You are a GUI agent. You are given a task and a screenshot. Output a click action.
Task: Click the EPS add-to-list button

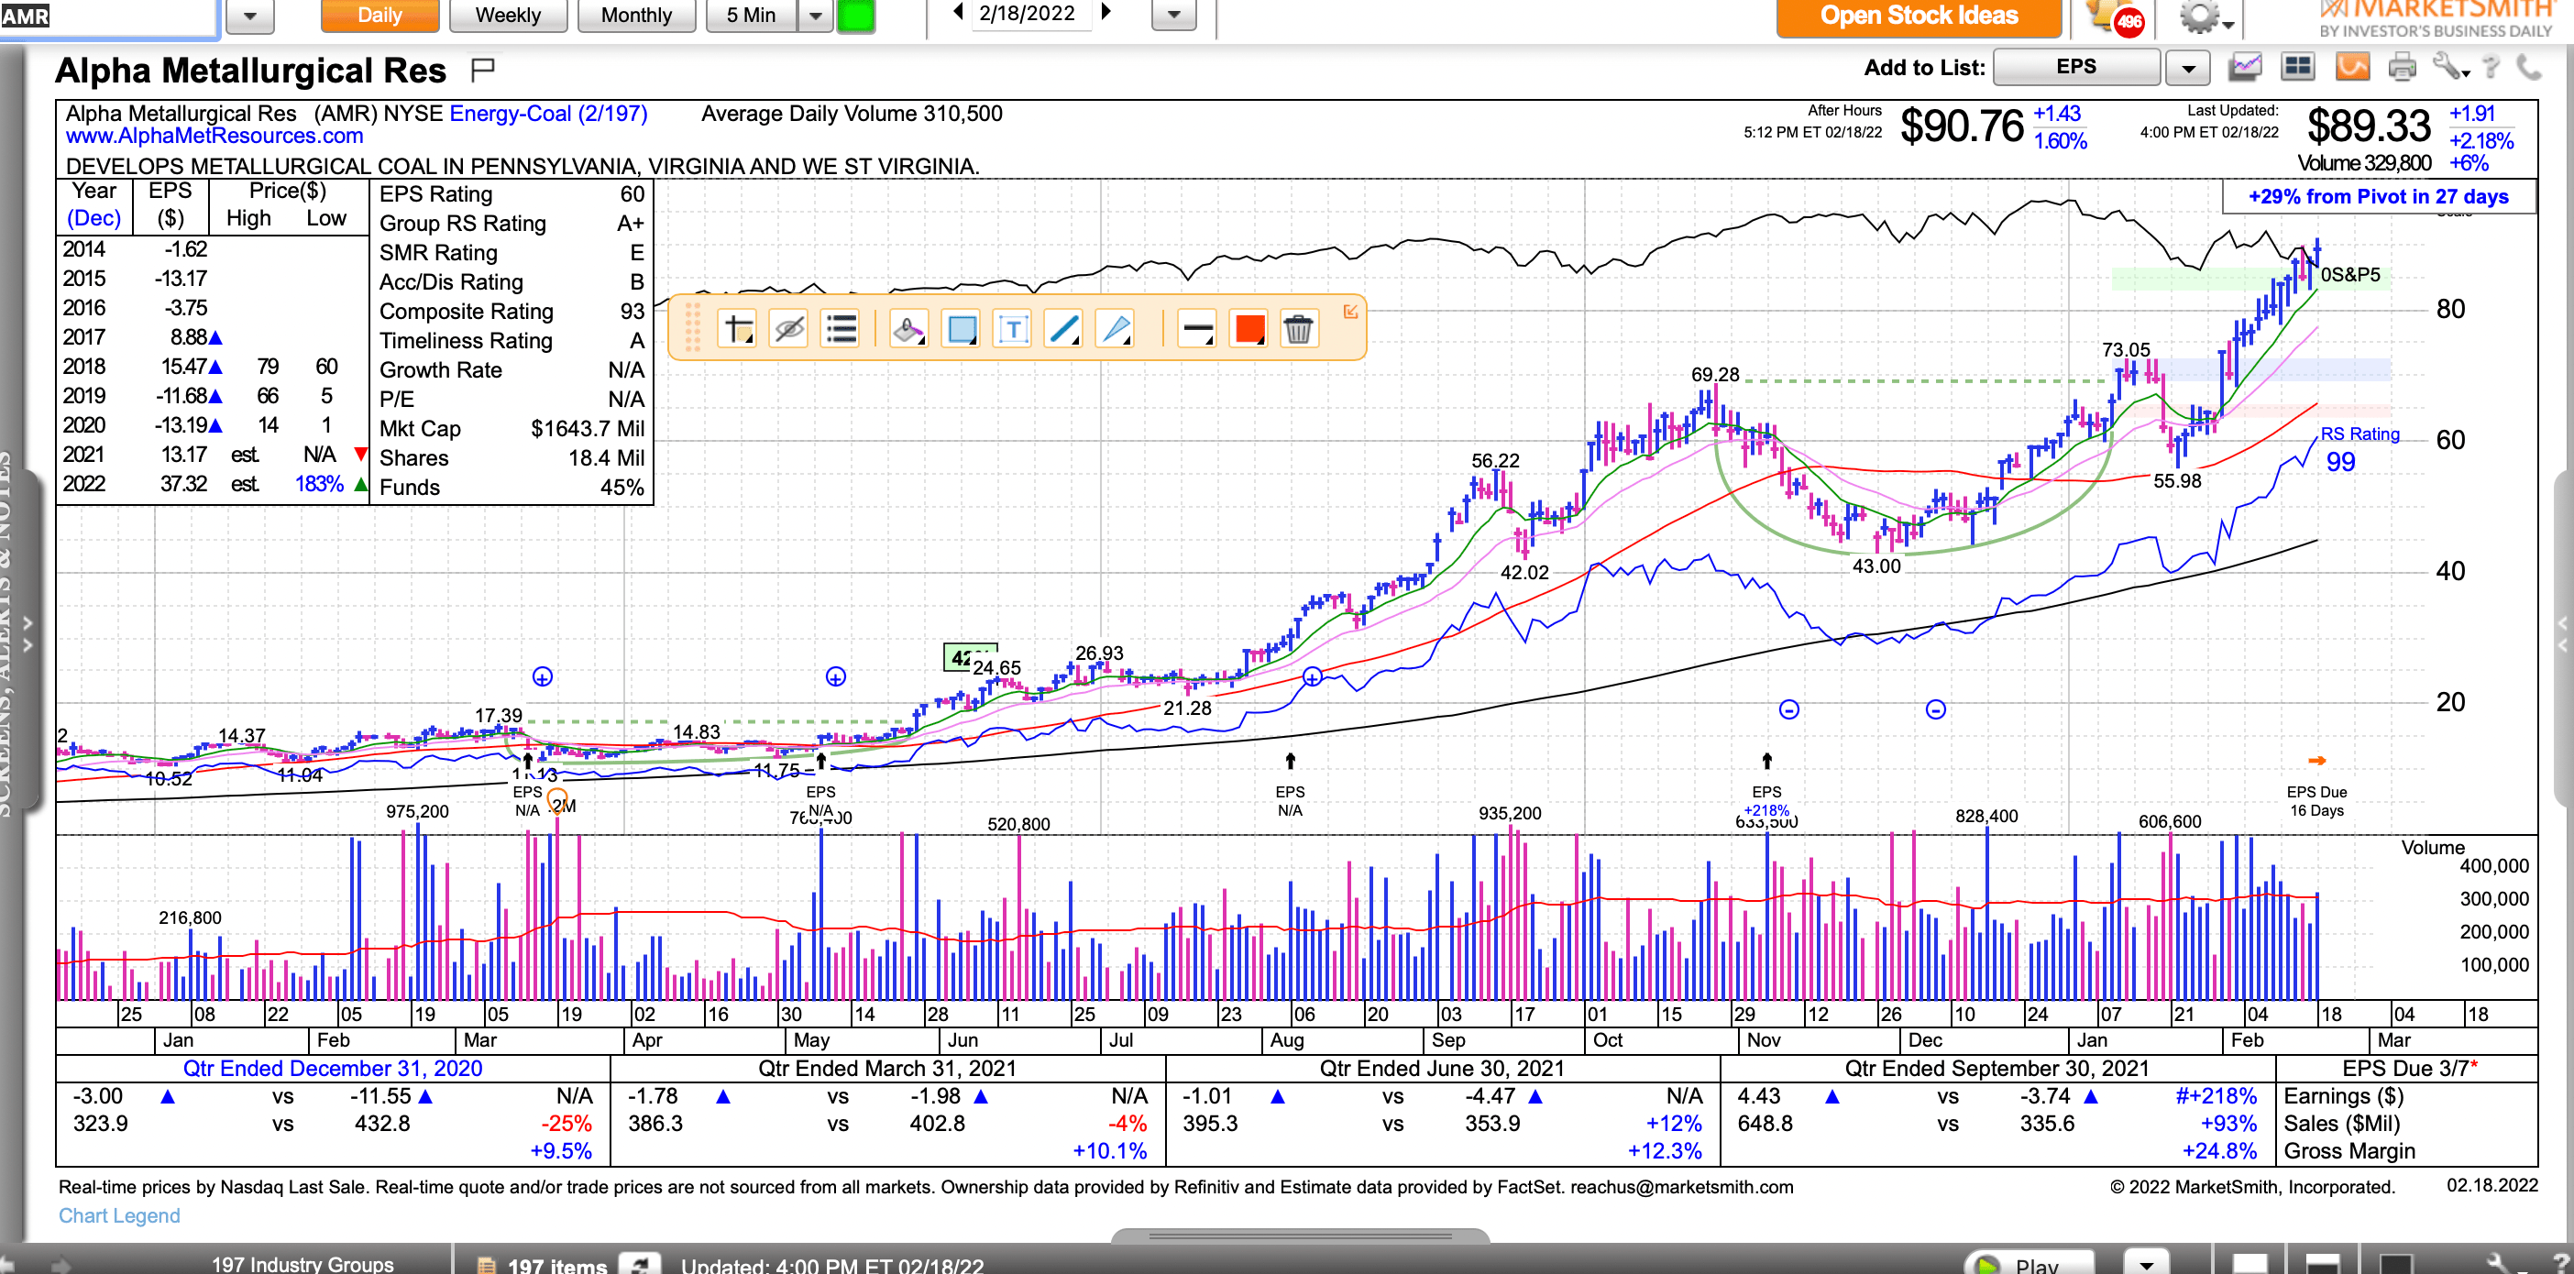[x=2076, y=67]
